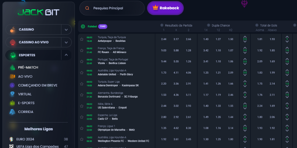The width and height of the screenshot is (297, 148).
Task: Click the Futebol soccer ball icon
Action: [x=83, y=26]
